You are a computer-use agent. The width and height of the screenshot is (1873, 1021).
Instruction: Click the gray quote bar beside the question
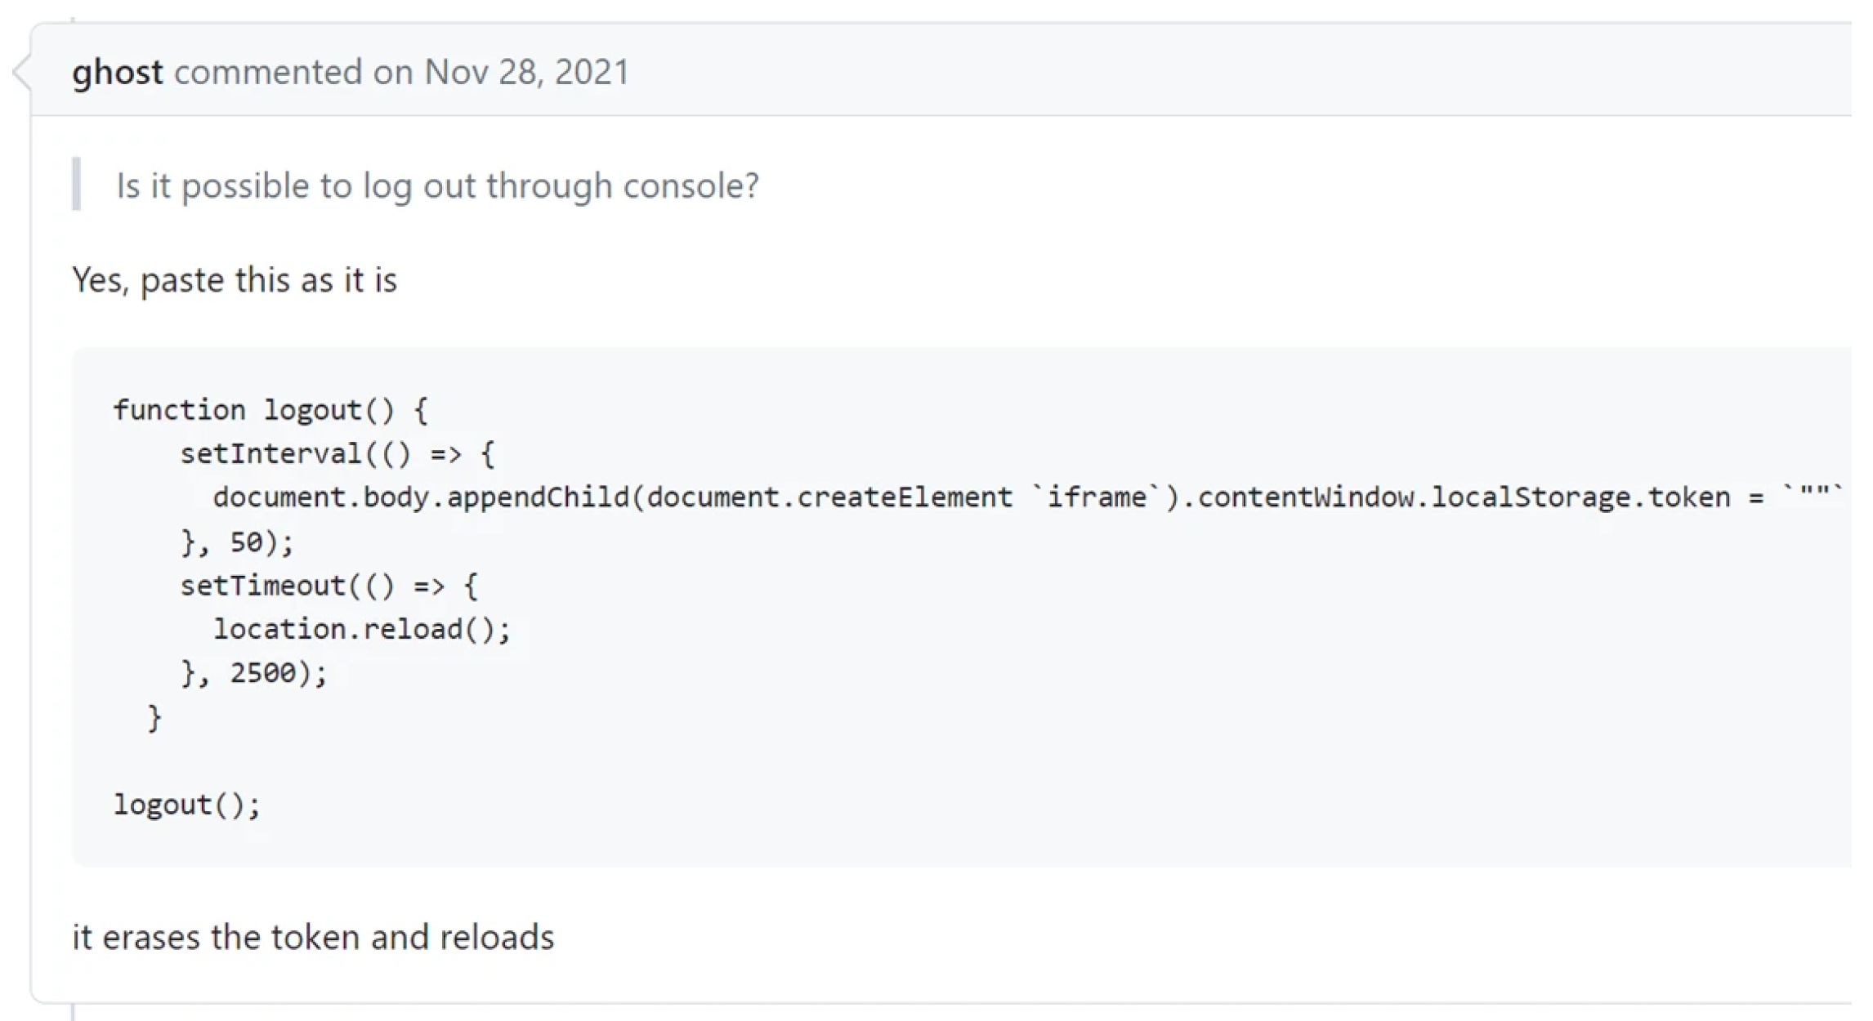pyautogui.click(x=77, y=184)
